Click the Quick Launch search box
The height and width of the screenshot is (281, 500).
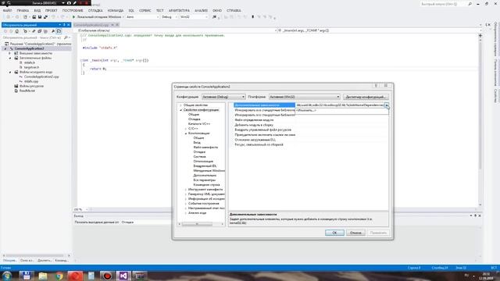coord(444,4)
